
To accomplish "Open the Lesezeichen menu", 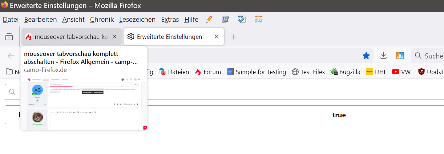I will [x=137, y=20].
